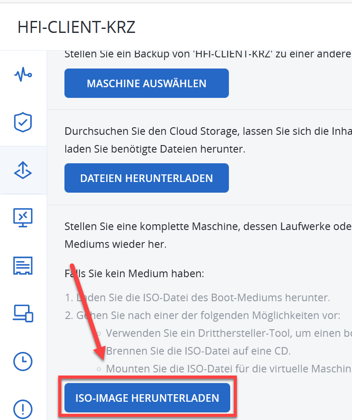Click the clock history icon in sidebar

pyautogui.click(x=23, y=361)
